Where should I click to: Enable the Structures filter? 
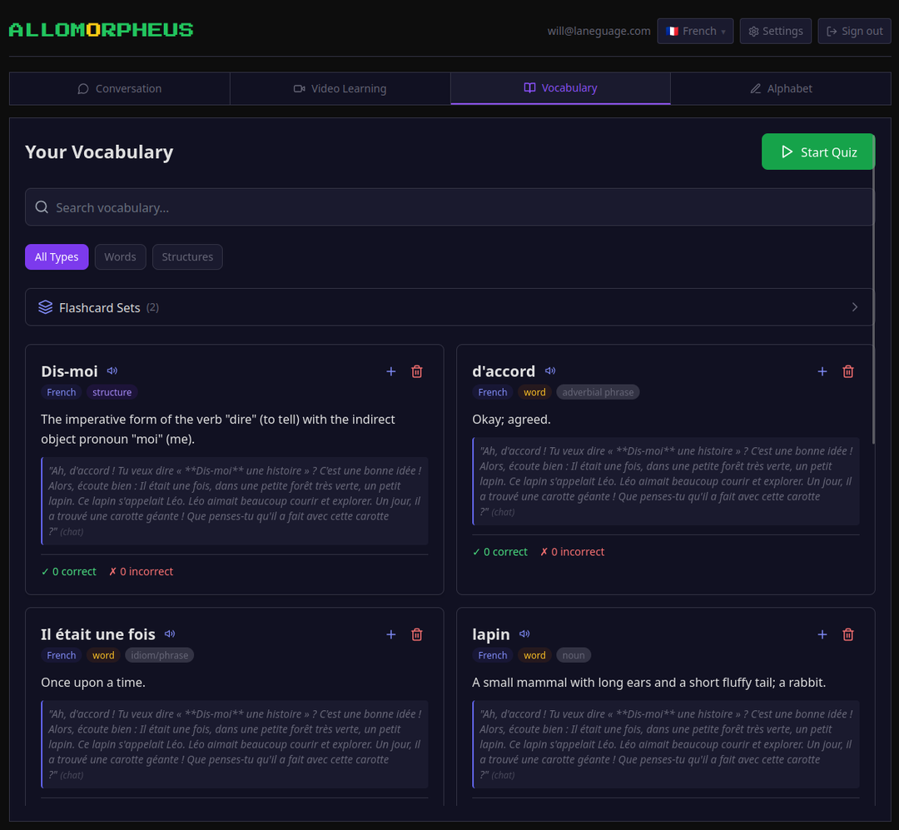click(187, 256)
